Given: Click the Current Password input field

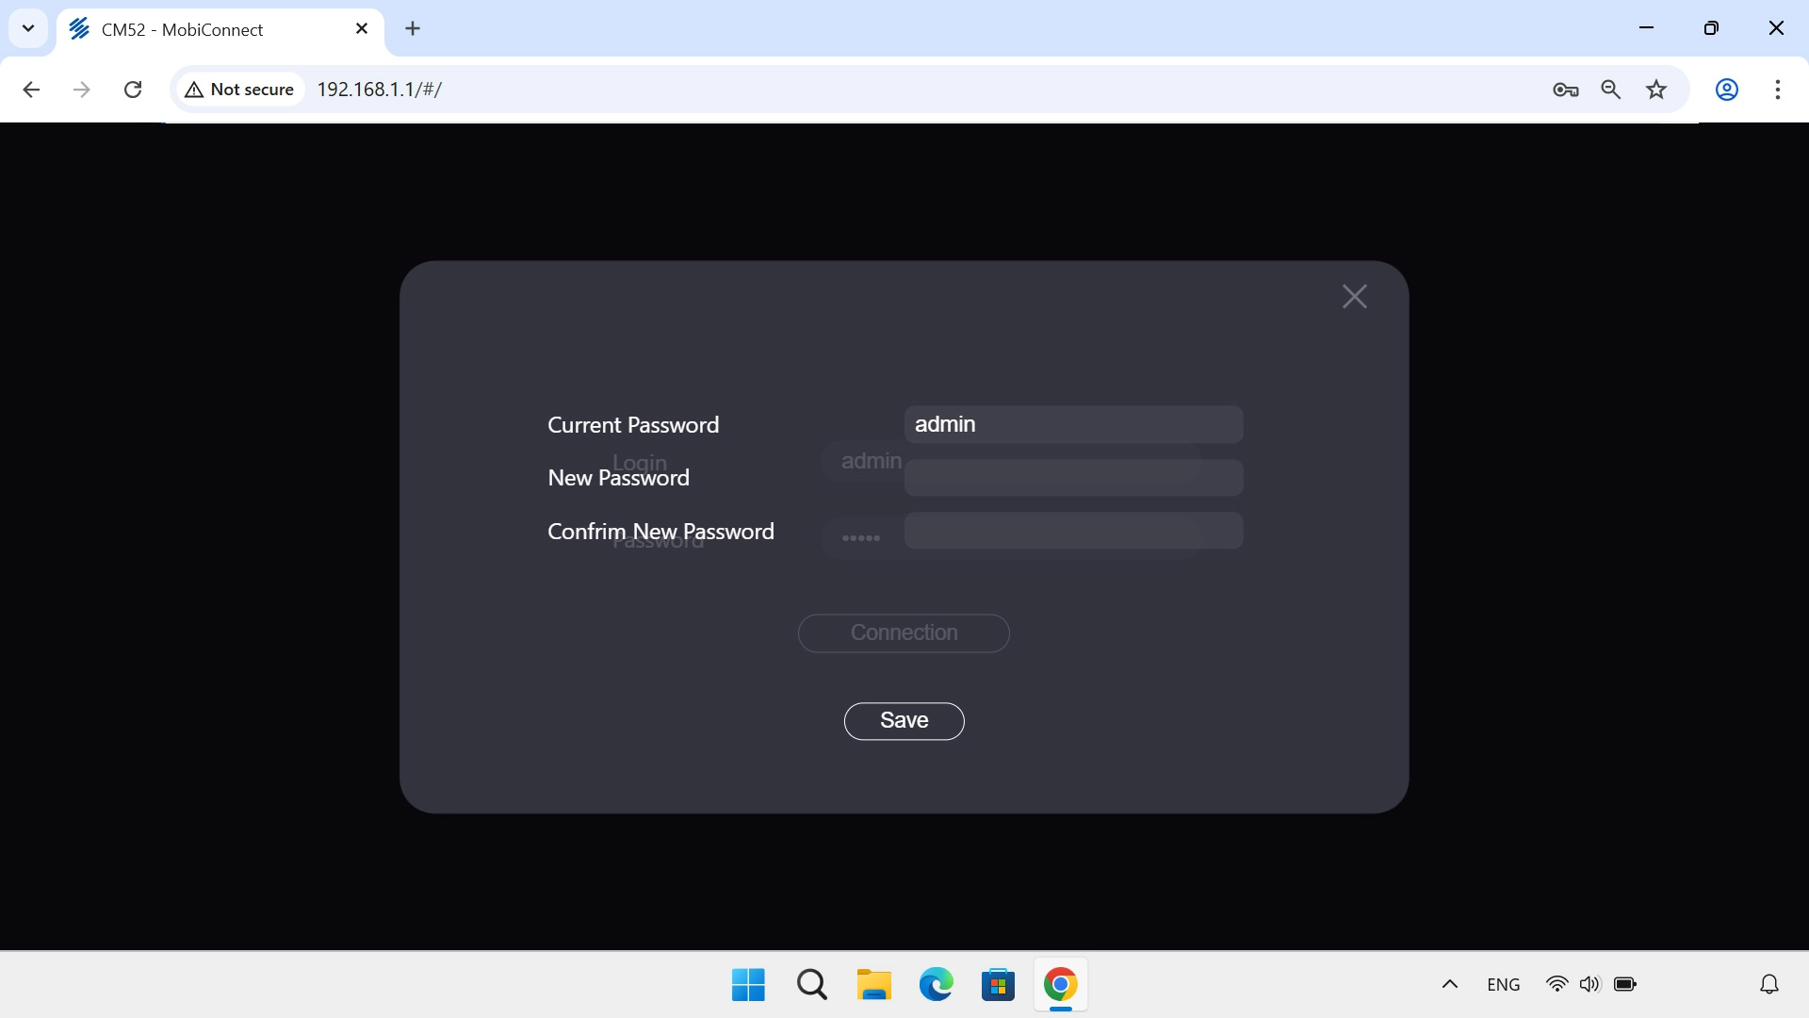Looking at the screenshot, I should point(1073,425).
